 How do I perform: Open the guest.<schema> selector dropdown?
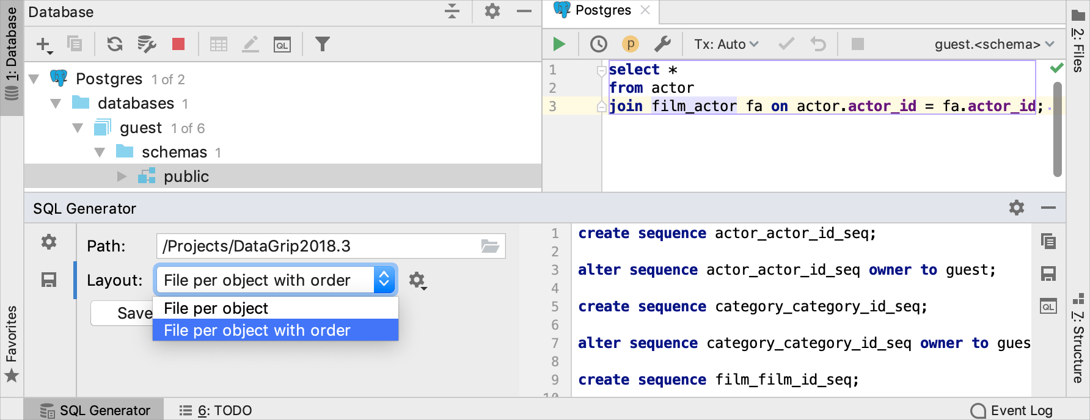994,44
